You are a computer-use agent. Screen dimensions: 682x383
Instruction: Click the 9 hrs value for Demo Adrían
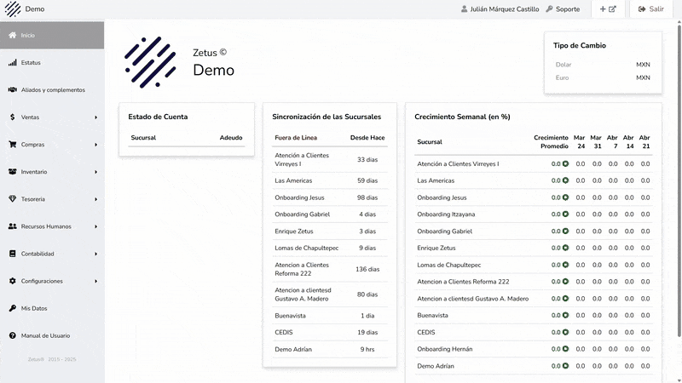tap(367, 349)
